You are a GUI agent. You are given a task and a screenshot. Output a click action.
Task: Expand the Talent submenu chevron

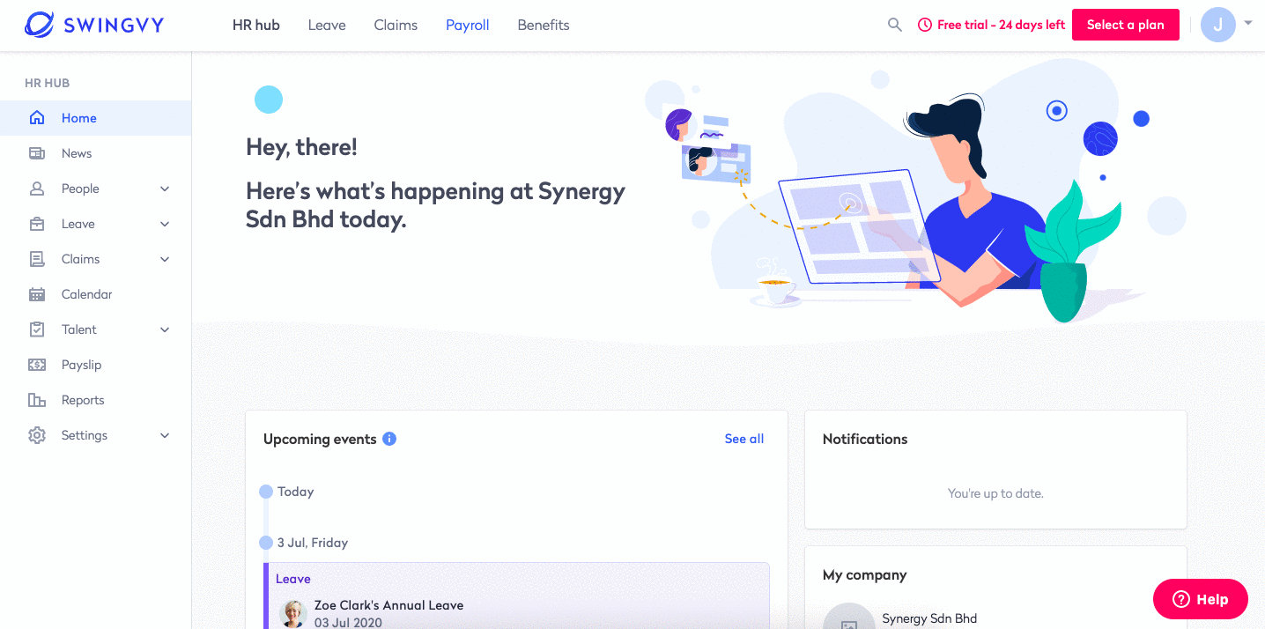[x=165, y=329]
